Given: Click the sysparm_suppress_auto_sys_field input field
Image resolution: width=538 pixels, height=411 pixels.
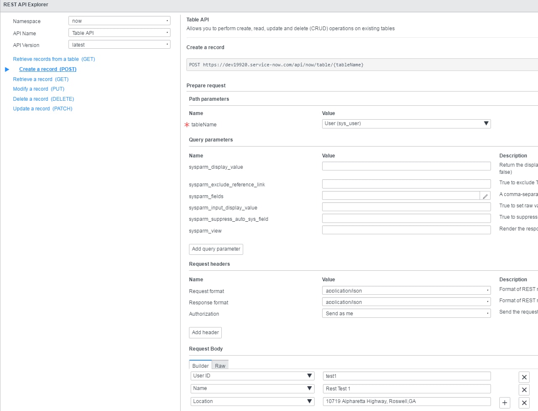Looking at the screenshot, I should pyautogui.click(x=406, y=218).
